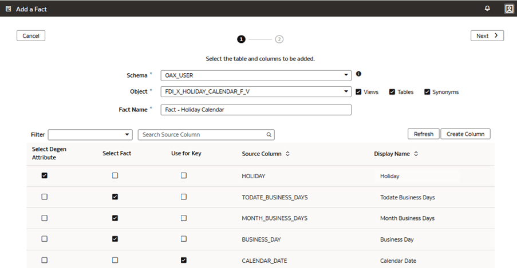517x268 pixels.
Task: Click the notification bell icon
Action: coord(487,9)
